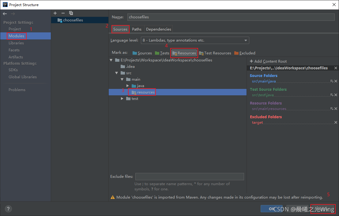Remove target from excluded folders
The image size is (339, 216).
(336, 122)
